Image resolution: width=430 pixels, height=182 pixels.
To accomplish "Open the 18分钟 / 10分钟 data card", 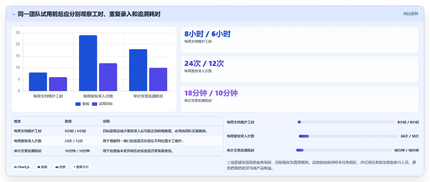I will tap(300, 99).
